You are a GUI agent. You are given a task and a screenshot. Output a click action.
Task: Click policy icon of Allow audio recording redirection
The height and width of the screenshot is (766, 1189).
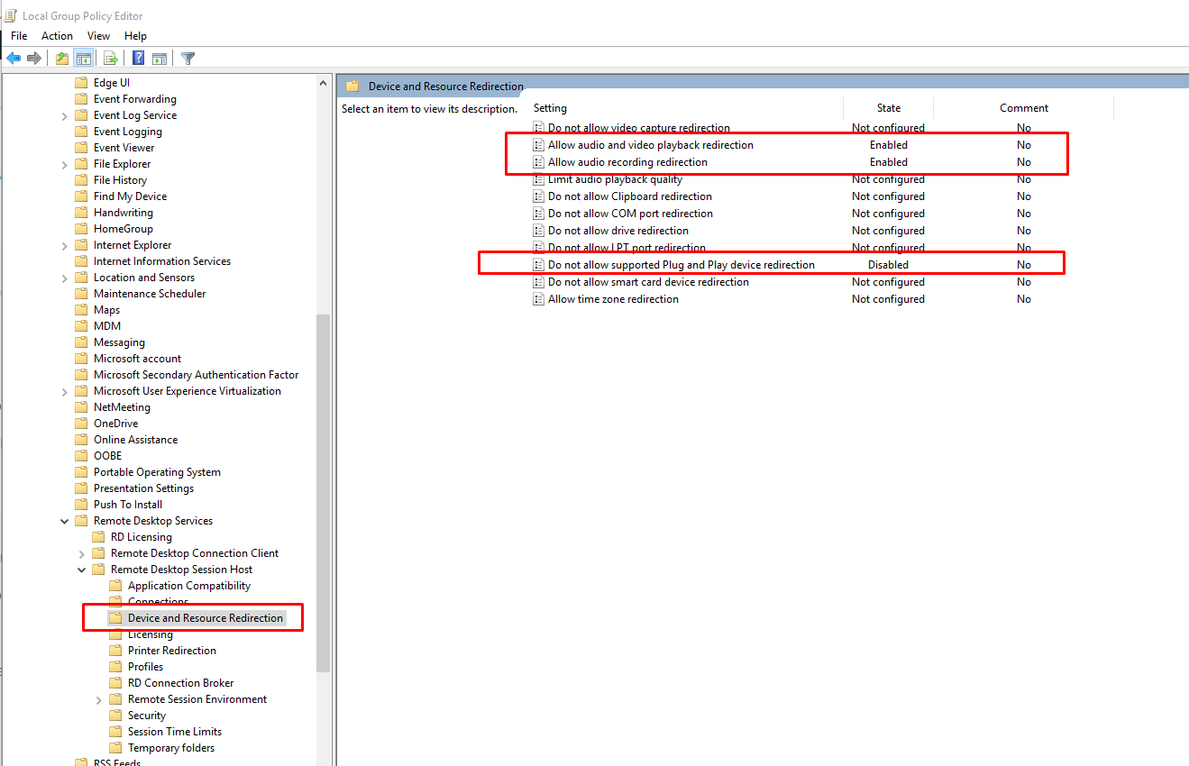tap(539, 162)
